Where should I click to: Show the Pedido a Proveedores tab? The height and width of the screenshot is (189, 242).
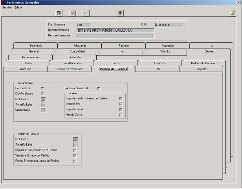click(70, 69)
